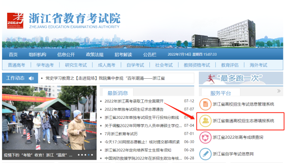This screenshot has width=287, height=163.
Task: Open the news 定向培养军士生报考须知
Action: (138, 150)
